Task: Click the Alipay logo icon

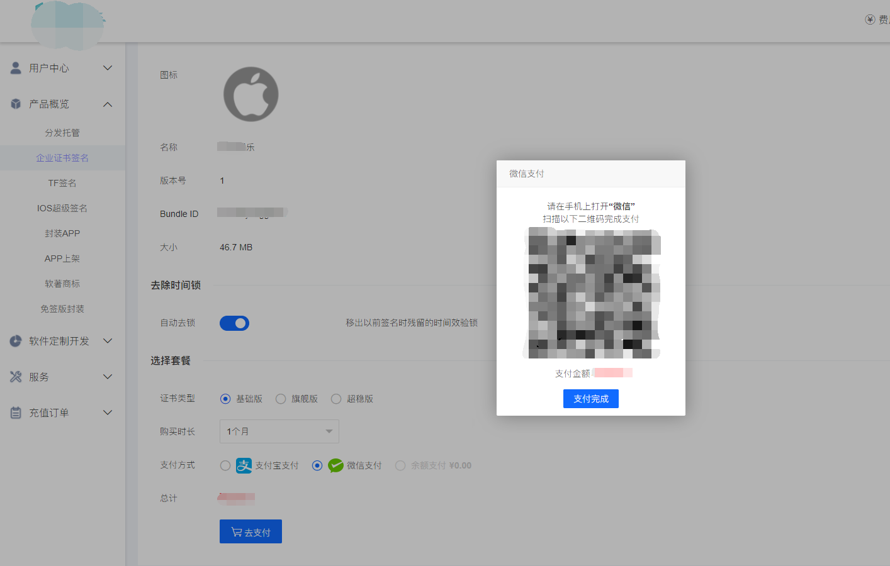Action: tap(244, 465)
